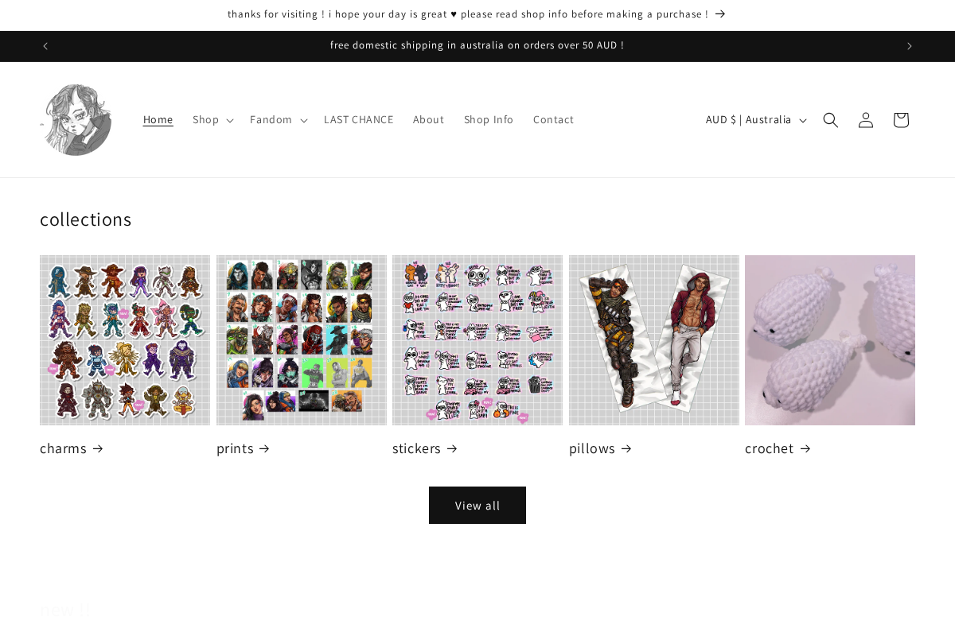Expand the Shop dropdown menu
This screenshot has width=955, height=636.
(x=212, y=119)
